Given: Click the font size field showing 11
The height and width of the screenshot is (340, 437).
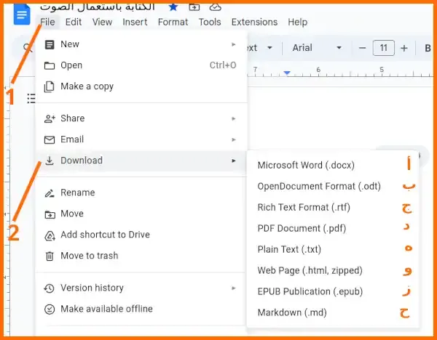Looking at the screenshot, I should (x=384, y=48).
